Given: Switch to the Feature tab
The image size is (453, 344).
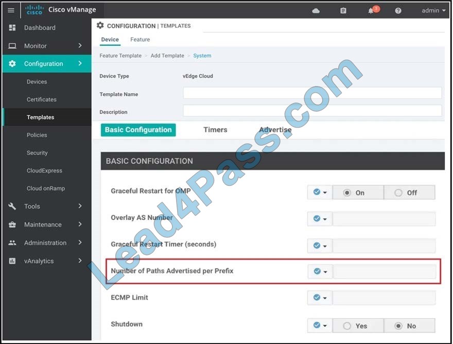Looking at the screenshot, I should (x=140, y=40).
